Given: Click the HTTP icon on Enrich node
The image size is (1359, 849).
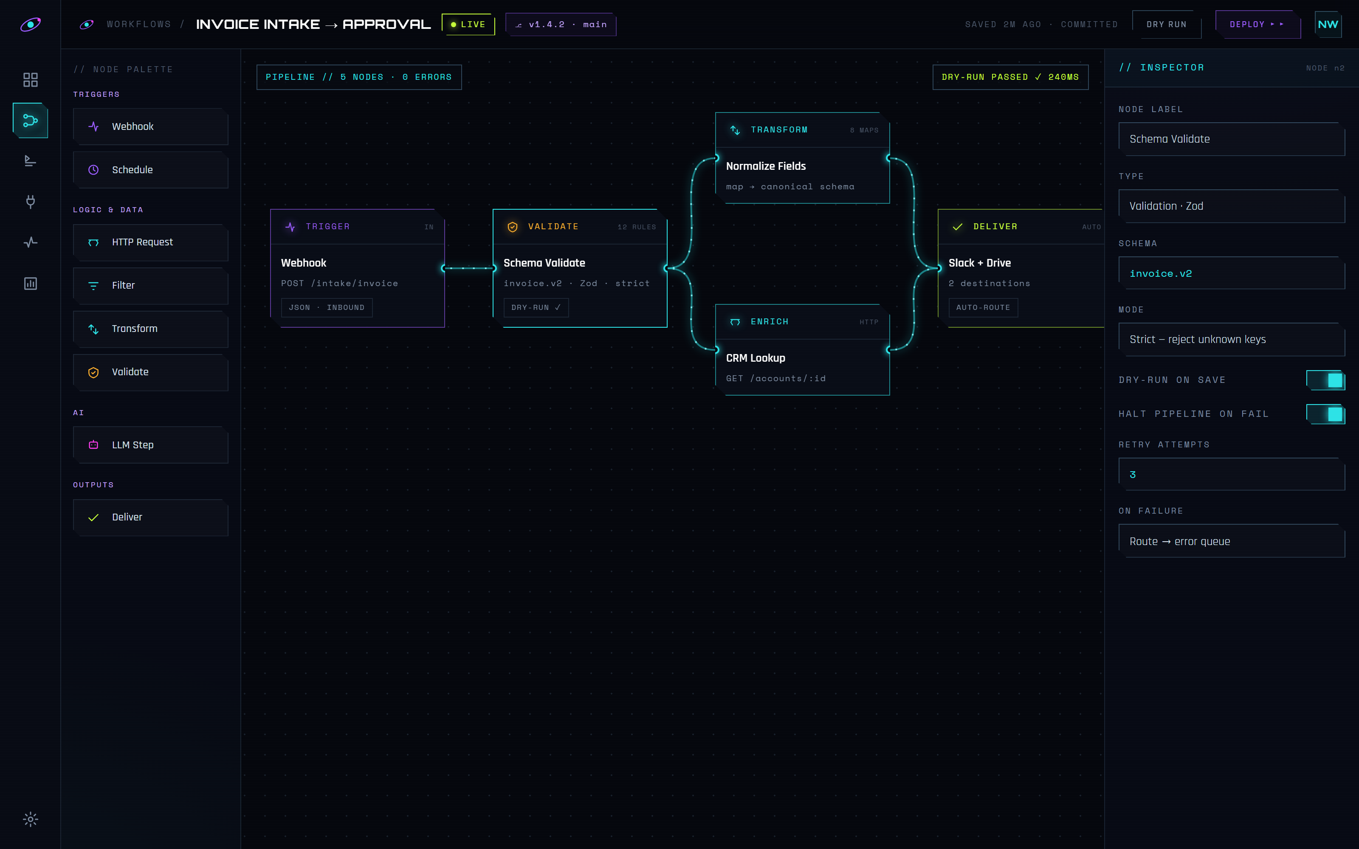Looking at the screenshot, I should click(x=735, y=322).
